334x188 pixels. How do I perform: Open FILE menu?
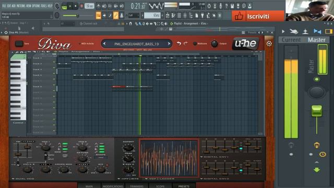pos(4,6)
